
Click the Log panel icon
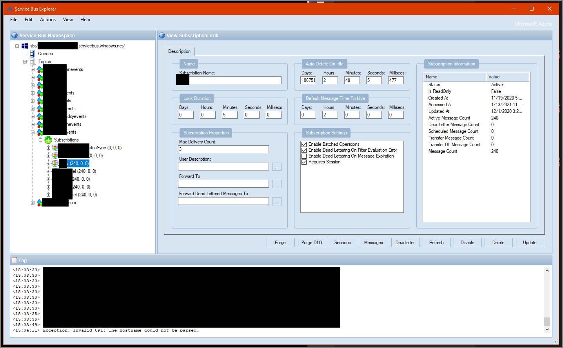(15, 260)
